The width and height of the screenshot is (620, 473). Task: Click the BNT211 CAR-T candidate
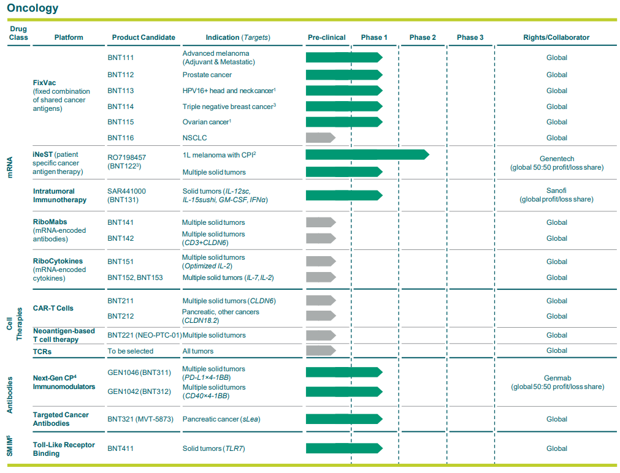click(x=121, y=301)
